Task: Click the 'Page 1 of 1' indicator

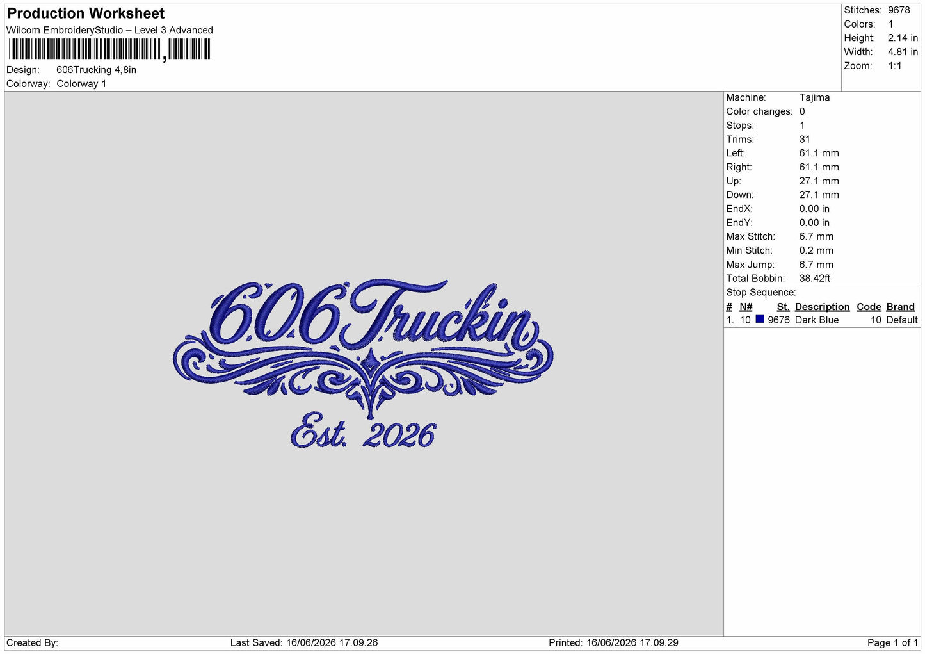Action: [892, 643]
